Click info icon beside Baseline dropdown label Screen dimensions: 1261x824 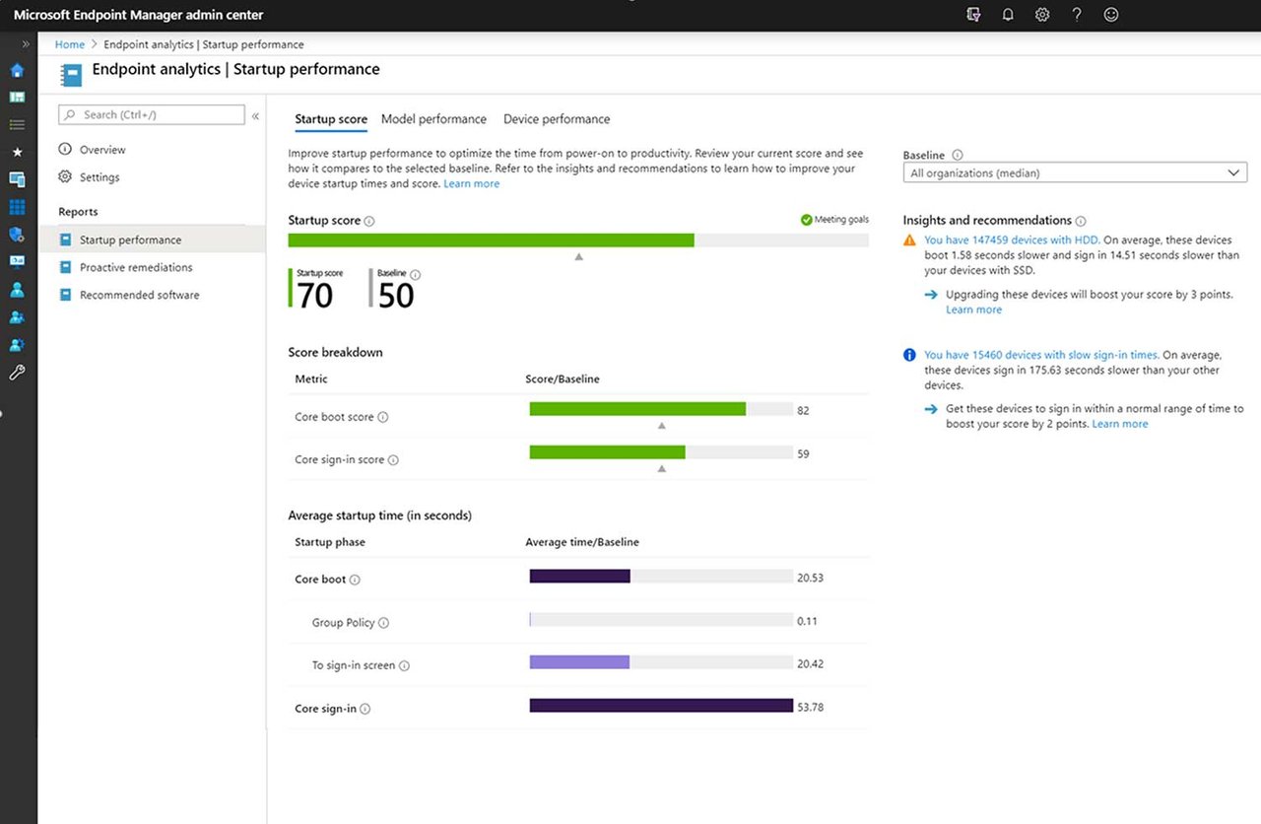pos(958,155)
